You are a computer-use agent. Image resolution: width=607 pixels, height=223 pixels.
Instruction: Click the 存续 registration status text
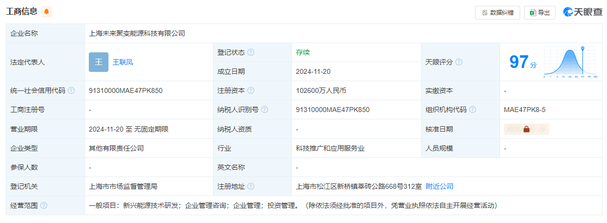[x=303, y=52]
